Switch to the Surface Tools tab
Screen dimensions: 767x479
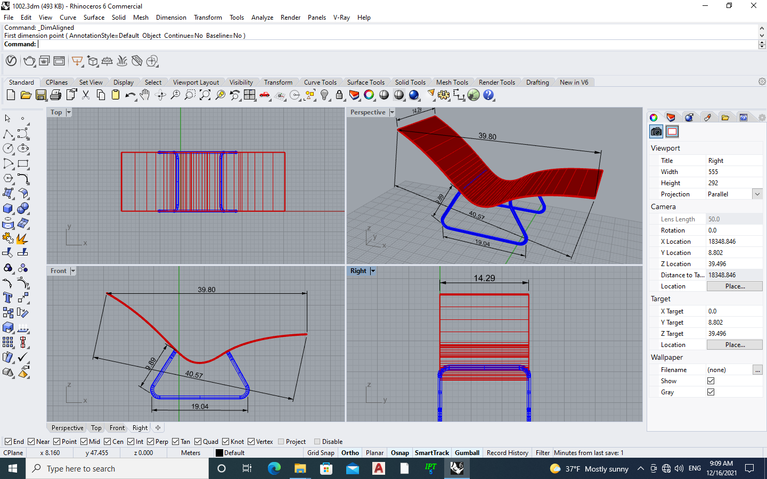tap(365, 82)
